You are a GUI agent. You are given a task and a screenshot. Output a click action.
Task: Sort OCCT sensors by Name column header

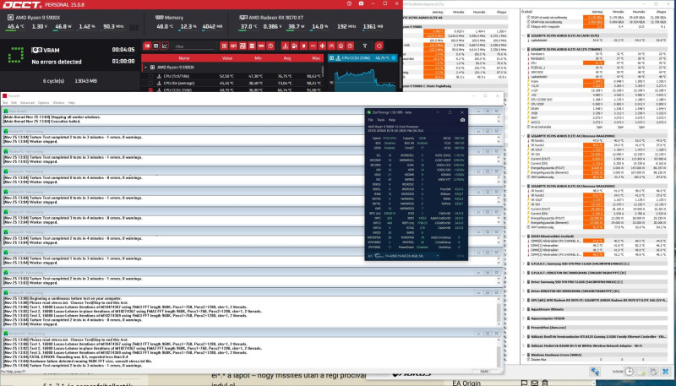coord(184,58)
